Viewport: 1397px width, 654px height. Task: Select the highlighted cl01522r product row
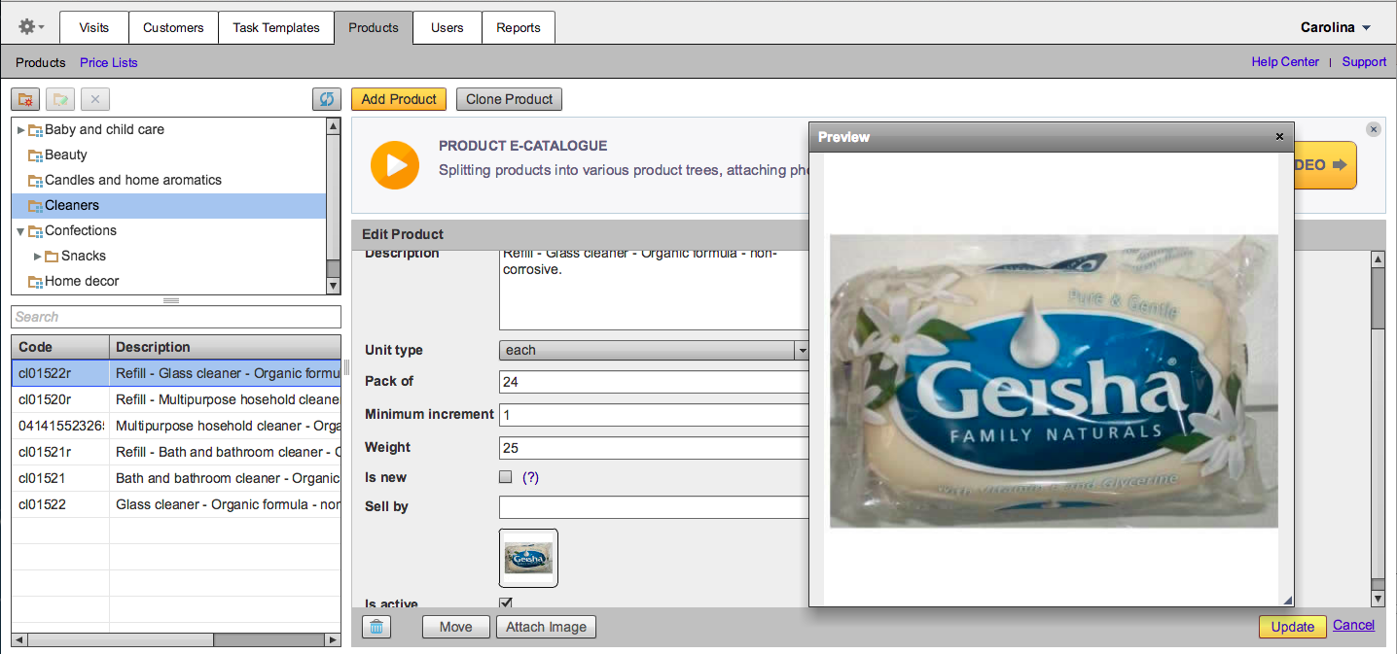[x=176, y=373]
